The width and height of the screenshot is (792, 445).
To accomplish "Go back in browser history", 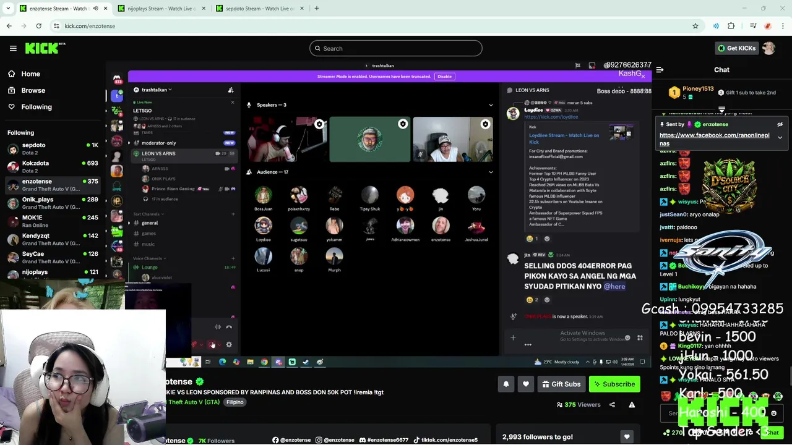I will (x=9, y=26).
